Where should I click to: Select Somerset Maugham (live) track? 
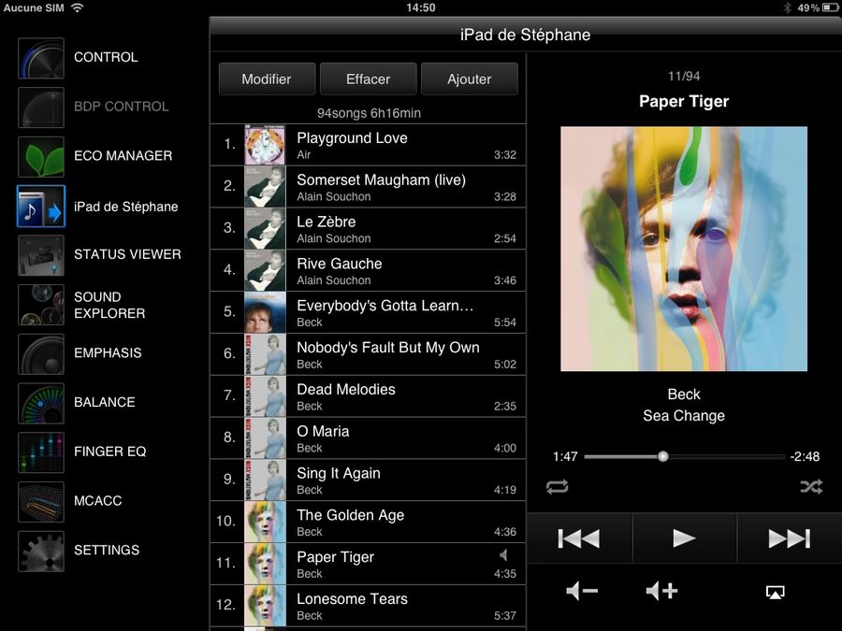(x=368, y=187)
